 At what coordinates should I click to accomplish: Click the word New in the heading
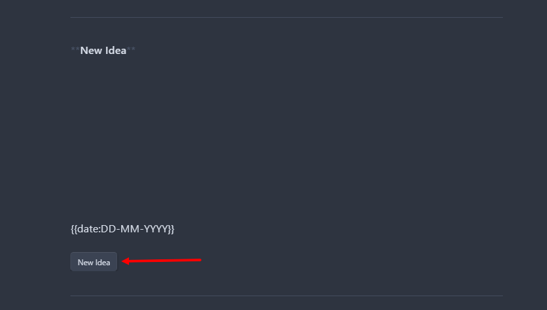coord(91,51)
